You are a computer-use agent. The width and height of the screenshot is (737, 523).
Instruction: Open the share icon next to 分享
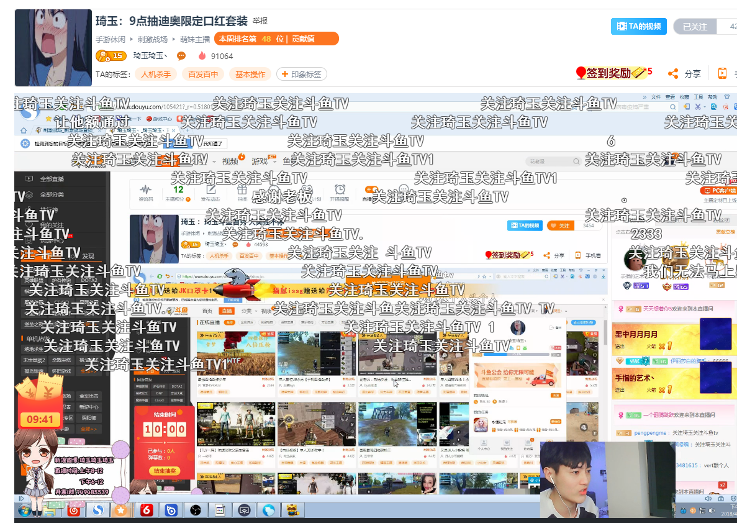(x=673, y=73)
